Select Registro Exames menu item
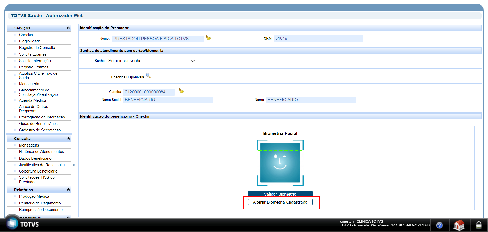This screenshot has width=488, height=232. [x=33, y=67]
